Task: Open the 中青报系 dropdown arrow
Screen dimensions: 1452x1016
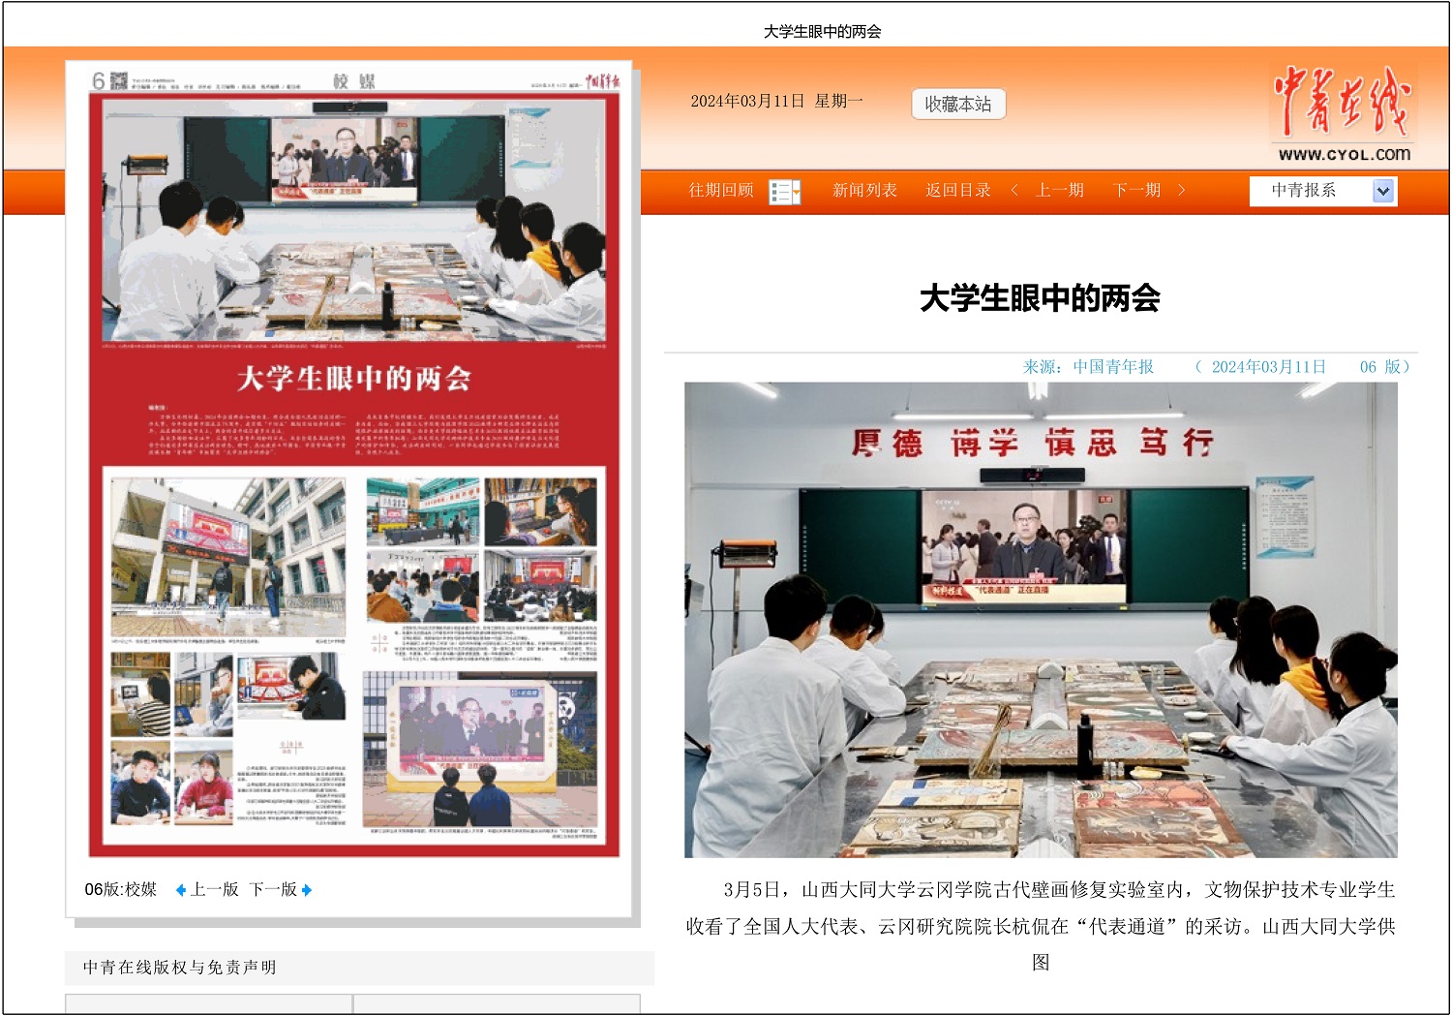Action: tap(1383, 192)
